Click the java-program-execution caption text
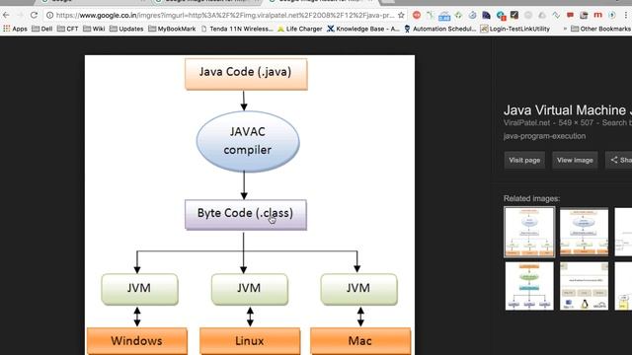This screenshot has width=632, height=355. click(544, 136)
